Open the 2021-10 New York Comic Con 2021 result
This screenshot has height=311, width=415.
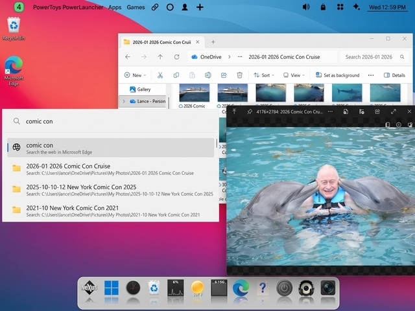click(x=111, y=211)
